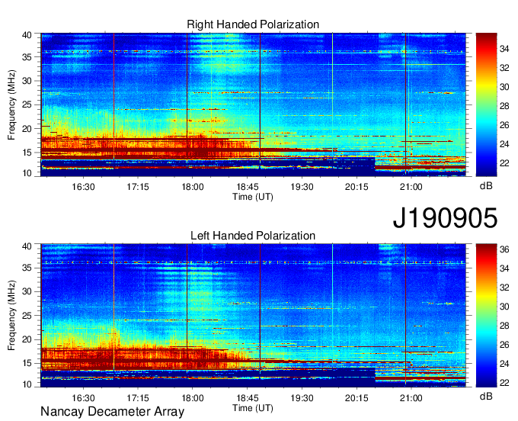Click the "19:30" time tick on Left Handed plot

click(x=302, y=398)
